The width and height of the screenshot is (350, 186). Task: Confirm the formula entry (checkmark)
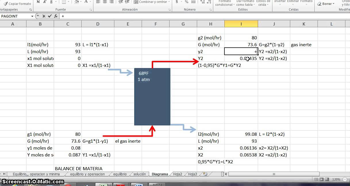click(50, 16)
